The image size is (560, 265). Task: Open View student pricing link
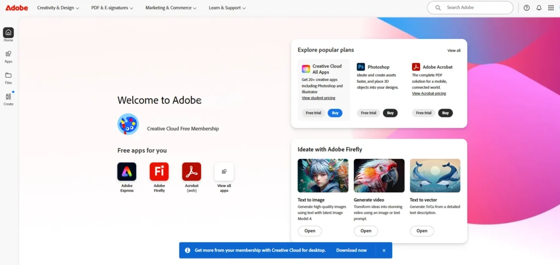319,98
